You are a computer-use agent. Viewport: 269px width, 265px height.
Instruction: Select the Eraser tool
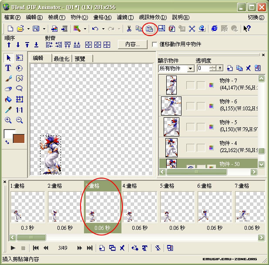(8, 89)
